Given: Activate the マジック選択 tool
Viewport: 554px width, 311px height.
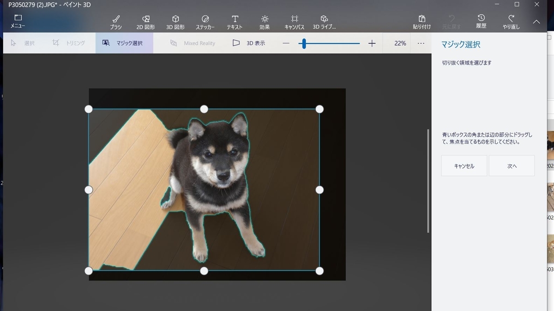Looking at the screenshot, I should tap(124, 43).
